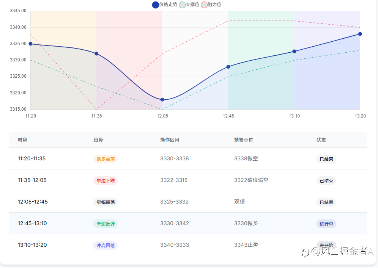Click the 状态 column header

(321, 140)
